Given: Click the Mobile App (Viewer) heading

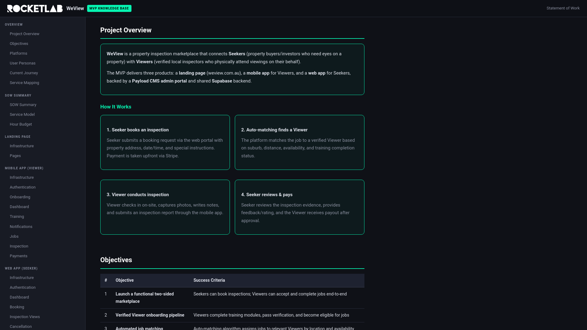Looking at the screenshot, I should tap(24, 168).
